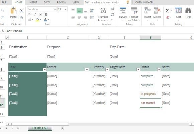Image resolution: width=194 pixels, height=134 pixels.
Task: Open the Owner column filter dropdown
Action: pos(87,70)
